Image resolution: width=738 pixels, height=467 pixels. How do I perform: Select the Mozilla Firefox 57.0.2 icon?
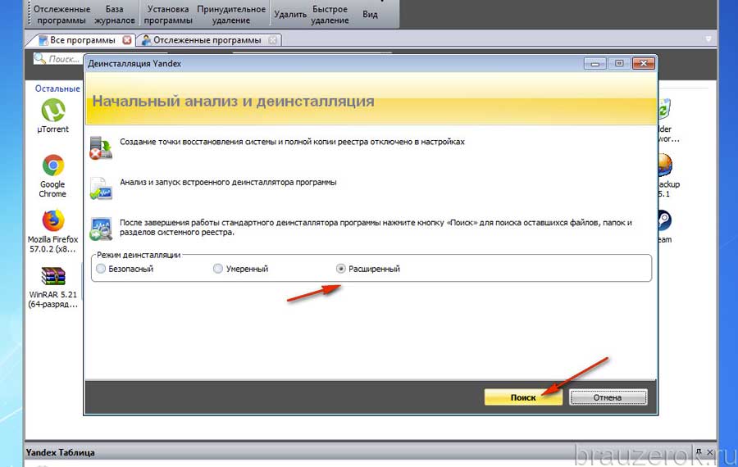(52, 220)
